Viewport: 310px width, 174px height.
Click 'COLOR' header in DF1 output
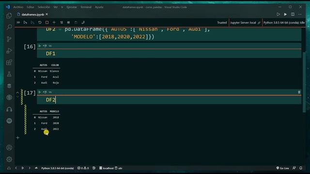55,65
